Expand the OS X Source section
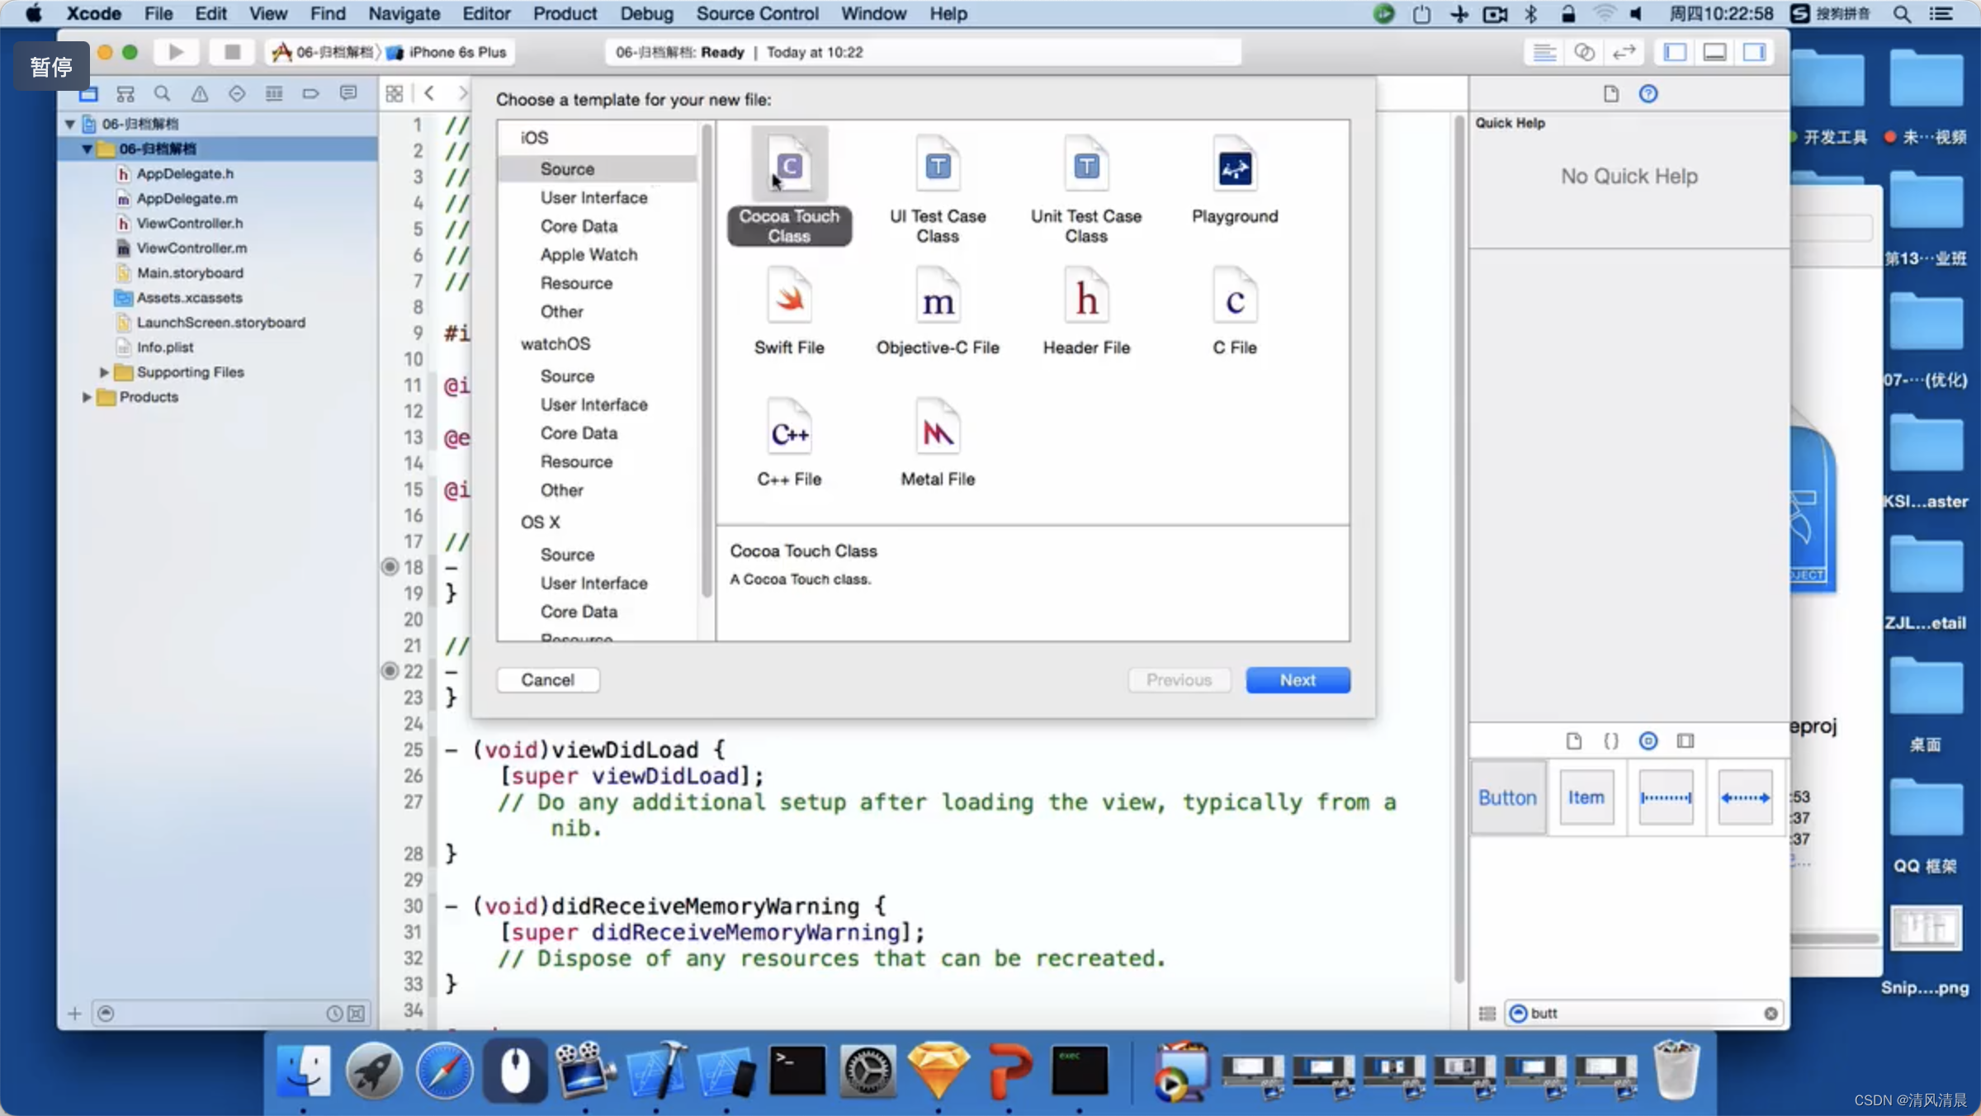 (566, 554)
